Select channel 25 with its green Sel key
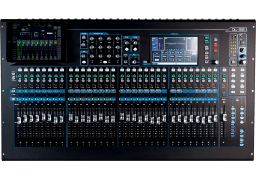256x179 pixels. pos(173,76)
